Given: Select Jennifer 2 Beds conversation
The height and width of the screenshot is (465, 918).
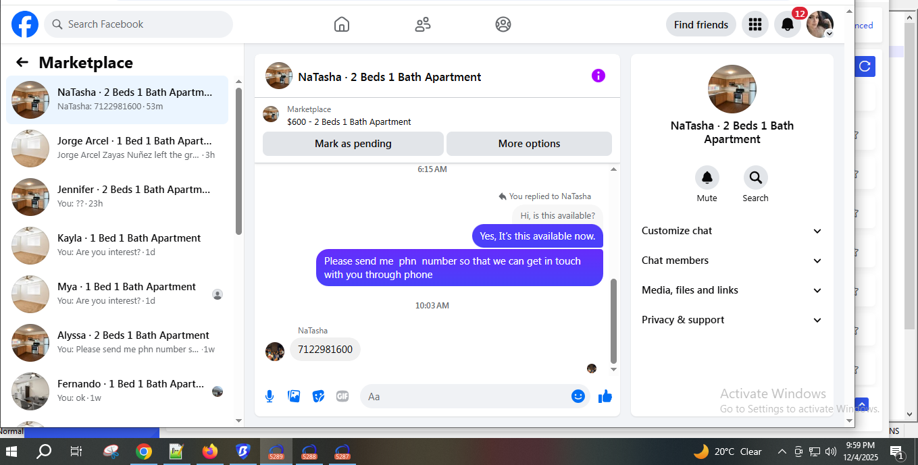Looking at the screenshot, I should tap(118, 197).
